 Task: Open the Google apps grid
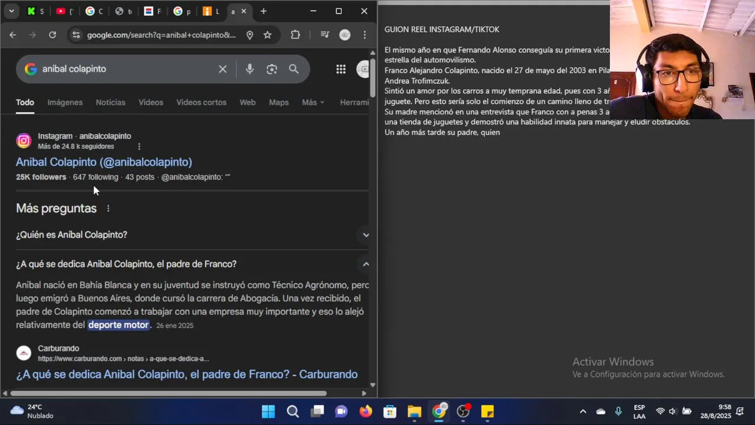click(341, 69)
